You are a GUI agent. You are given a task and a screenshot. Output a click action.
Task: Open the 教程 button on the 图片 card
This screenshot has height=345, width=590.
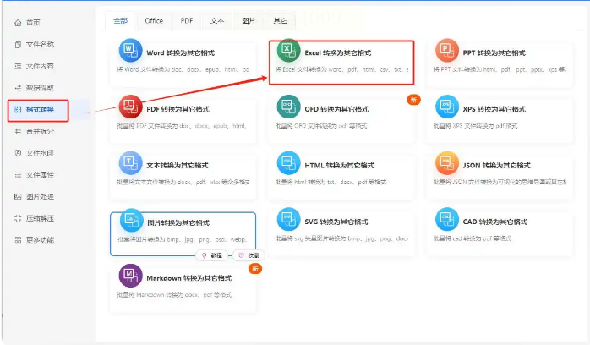click(x=212, y=255)
